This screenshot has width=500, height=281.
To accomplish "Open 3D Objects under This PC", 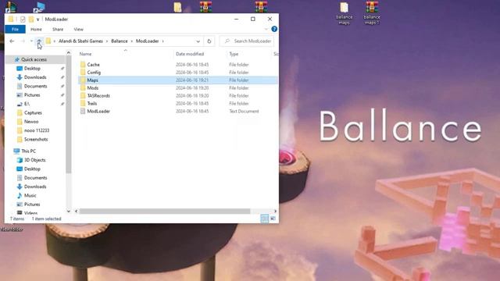I will tap(34, 160).
